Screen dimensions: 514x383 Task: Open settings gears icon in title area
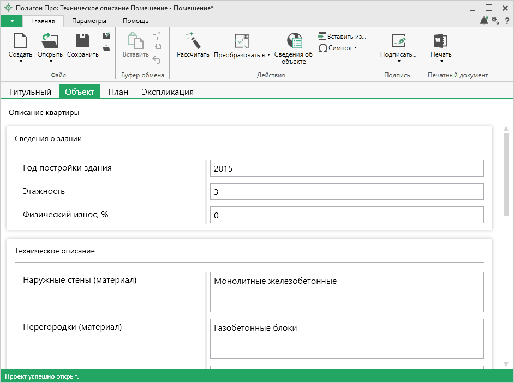(495, 21)
